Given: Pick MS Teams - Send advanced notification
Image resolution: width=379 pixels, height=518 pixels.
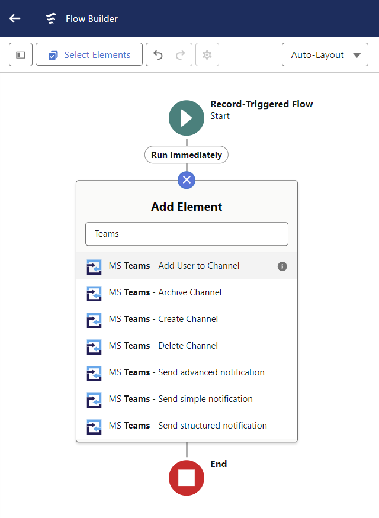Looking at the screenshot, I should (187, 372).
